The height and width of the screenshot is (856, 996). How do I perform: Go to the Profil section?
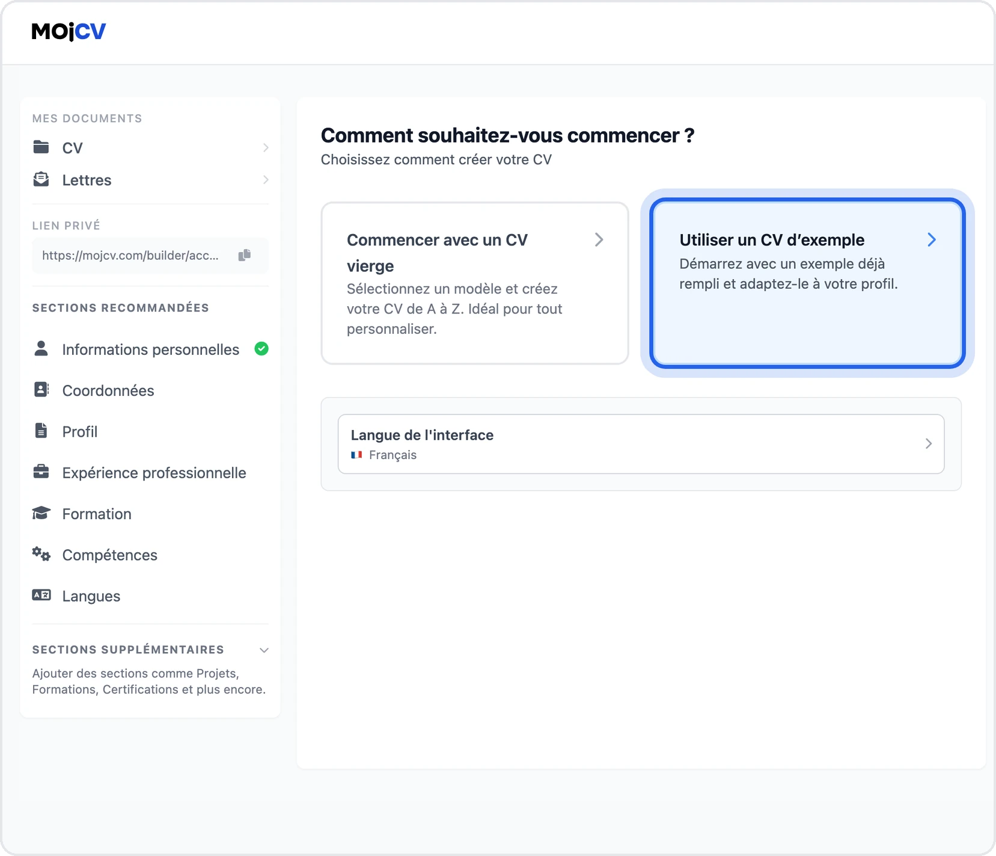pyautogui.click(x=150, y=431)
